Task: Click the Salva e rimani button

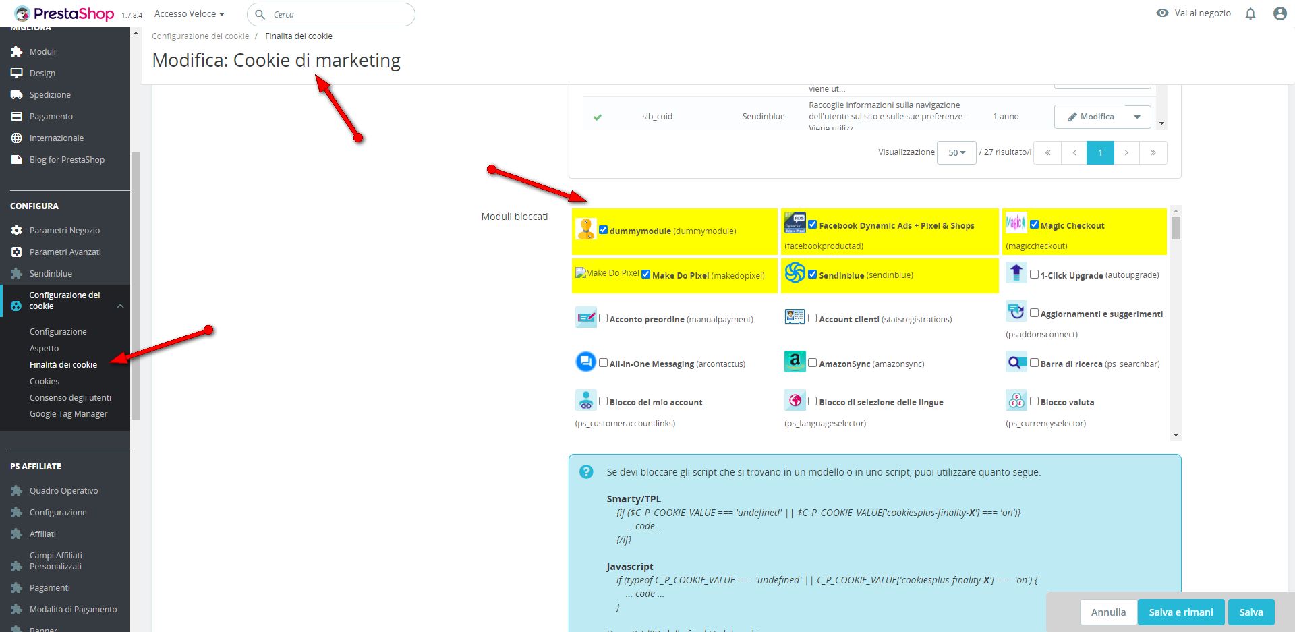Action: tap(1181, 612)
